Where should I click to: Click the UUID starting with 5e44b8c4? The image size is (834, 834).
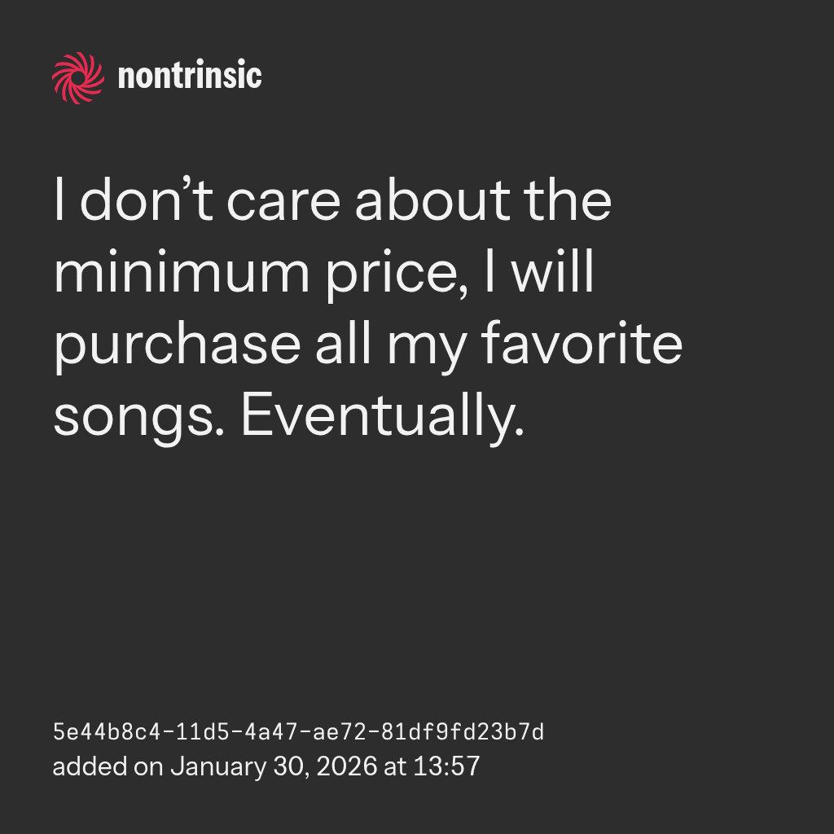point(298,732)
